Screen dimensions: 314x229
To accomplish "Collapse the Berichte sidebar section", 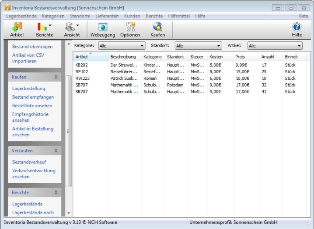I will [56, 192].
